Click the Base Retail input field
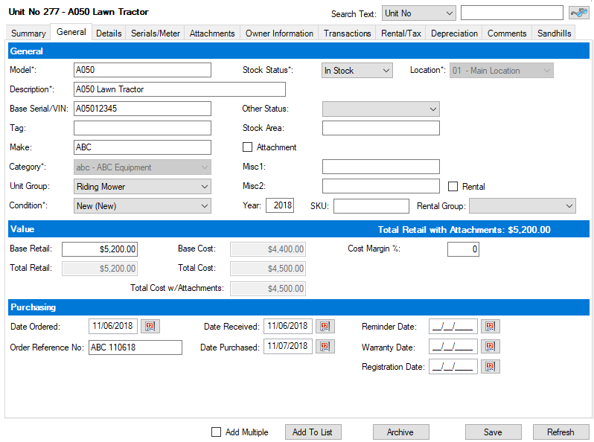This screenshot has height=442, width=594. click(100, 249)
